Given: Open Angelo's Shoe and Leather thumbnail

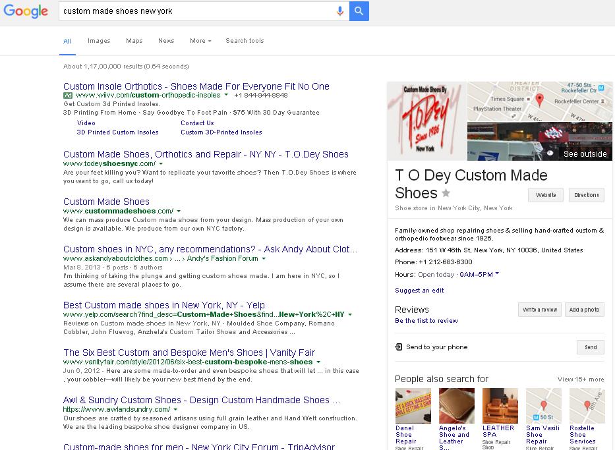Looking at the screenshot, I should click(457, 406).
